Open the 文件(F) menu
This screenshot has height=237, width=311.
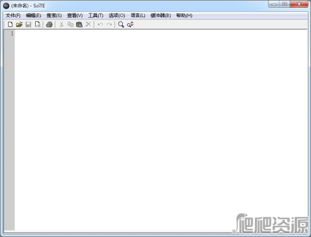(x=13, y=16)
